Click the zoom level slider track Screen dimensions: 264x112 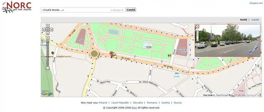[48, 53]
